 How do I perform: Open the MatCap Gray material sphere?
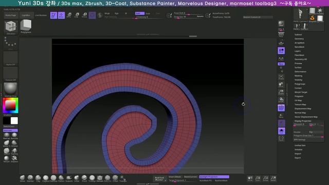[x=10, y=89]
